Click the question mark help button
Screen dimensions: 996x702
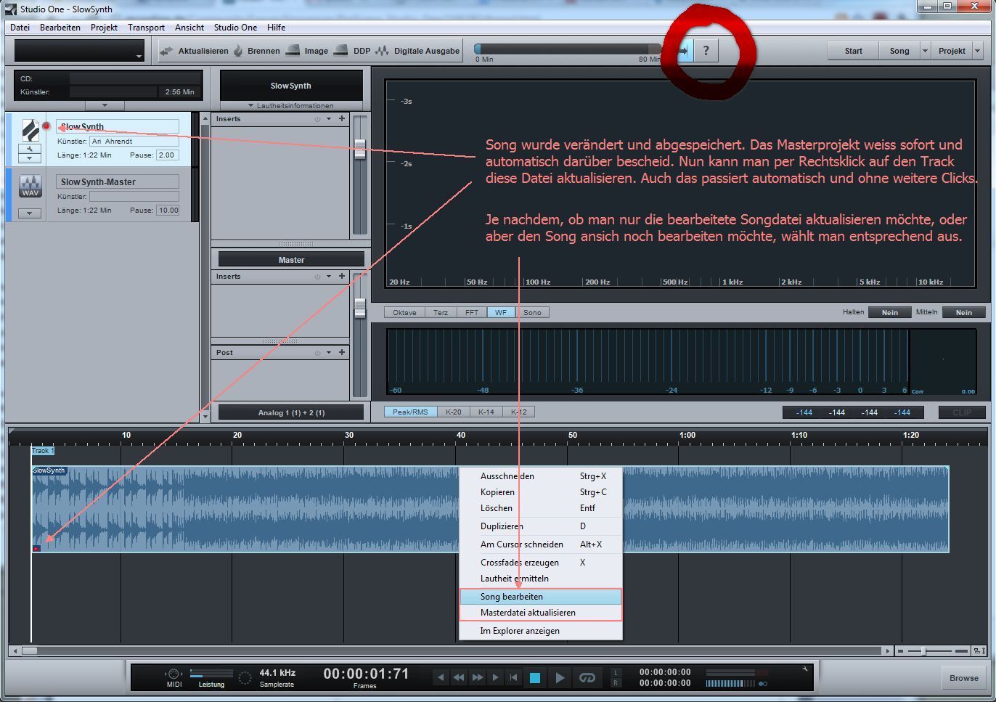706,51
